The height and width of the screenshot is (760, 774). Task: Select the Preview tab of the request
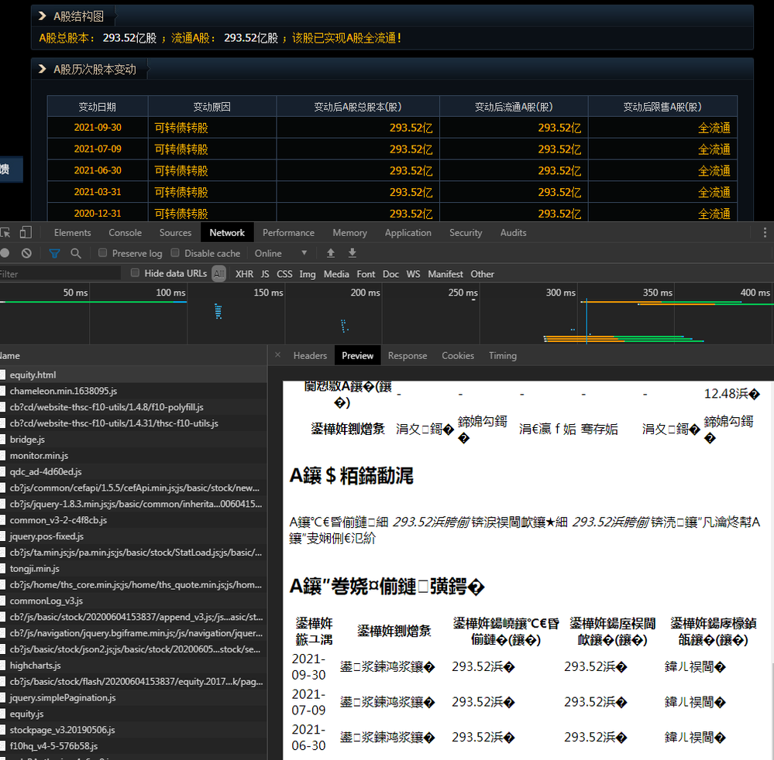357,355
